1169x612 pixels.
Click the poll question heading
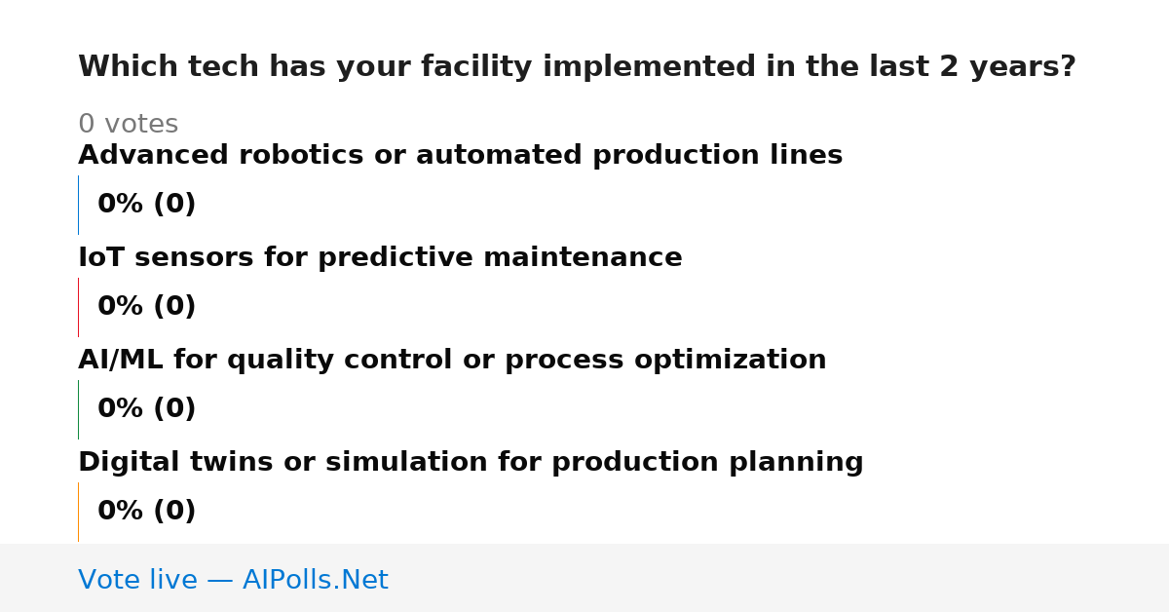coord(577,67)
